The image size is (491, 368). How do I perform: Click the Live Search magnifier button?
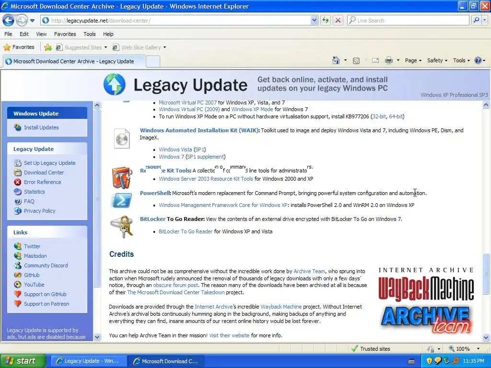476,20
